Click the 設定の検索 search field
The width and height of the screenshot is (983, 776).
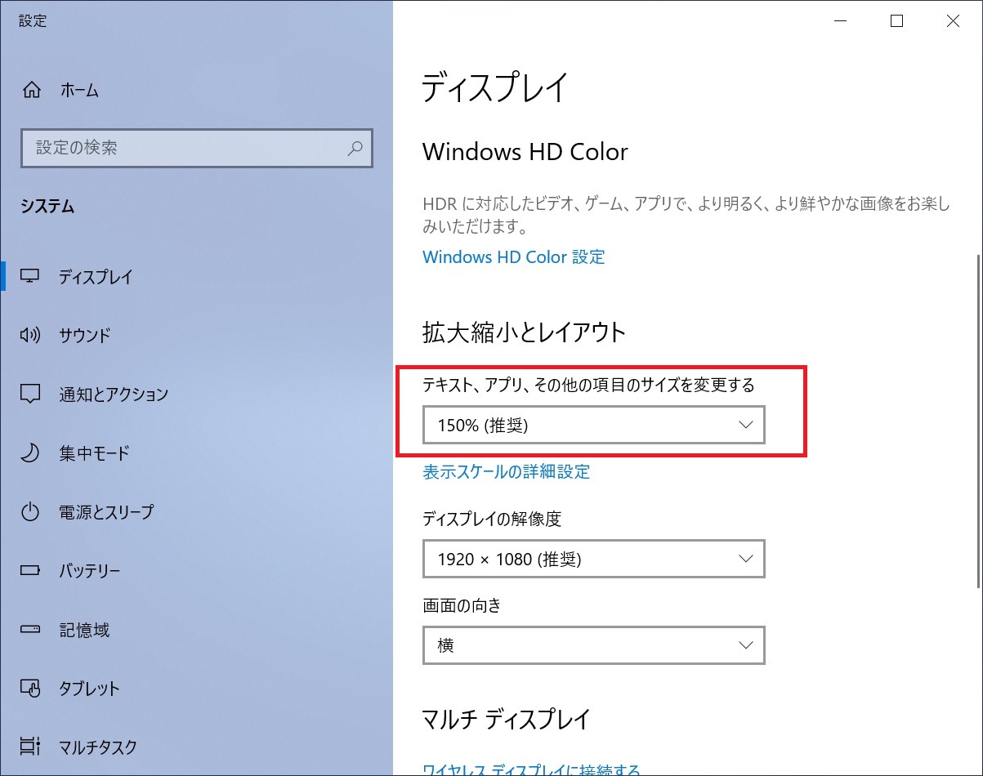(197, 148)
